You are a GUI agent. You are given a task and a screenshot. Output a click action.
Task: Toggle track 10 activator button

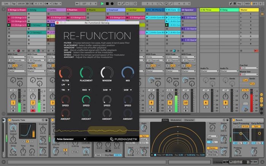(x=185, y=103)
